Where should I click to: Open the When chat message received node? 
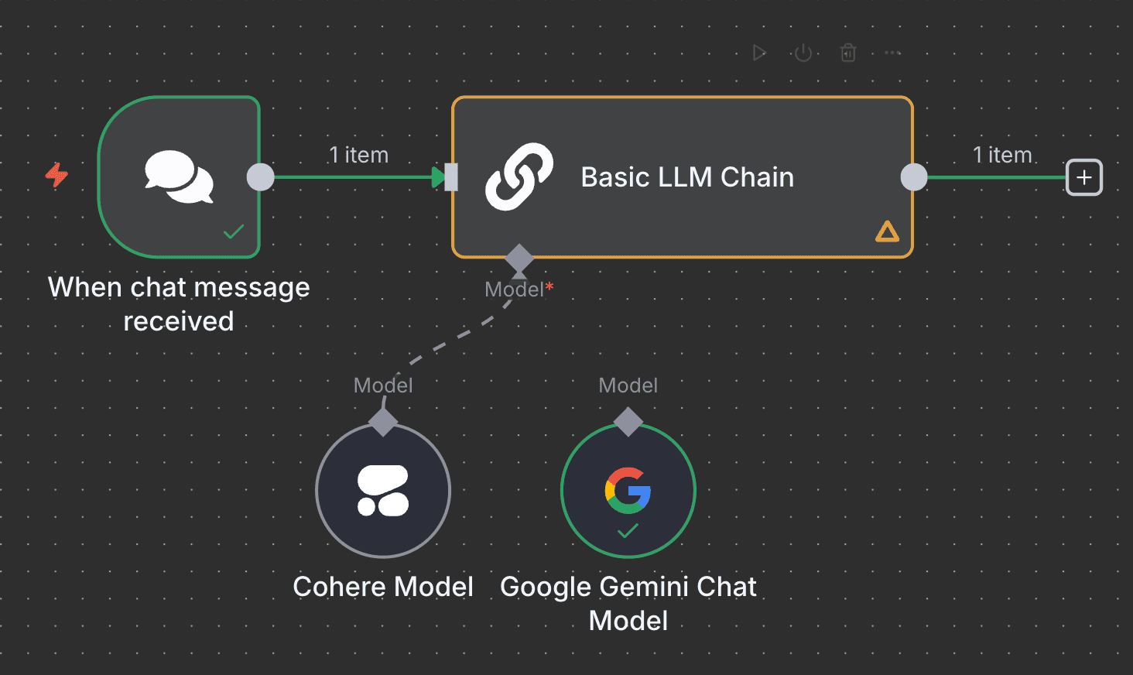[x=178, y=176]
